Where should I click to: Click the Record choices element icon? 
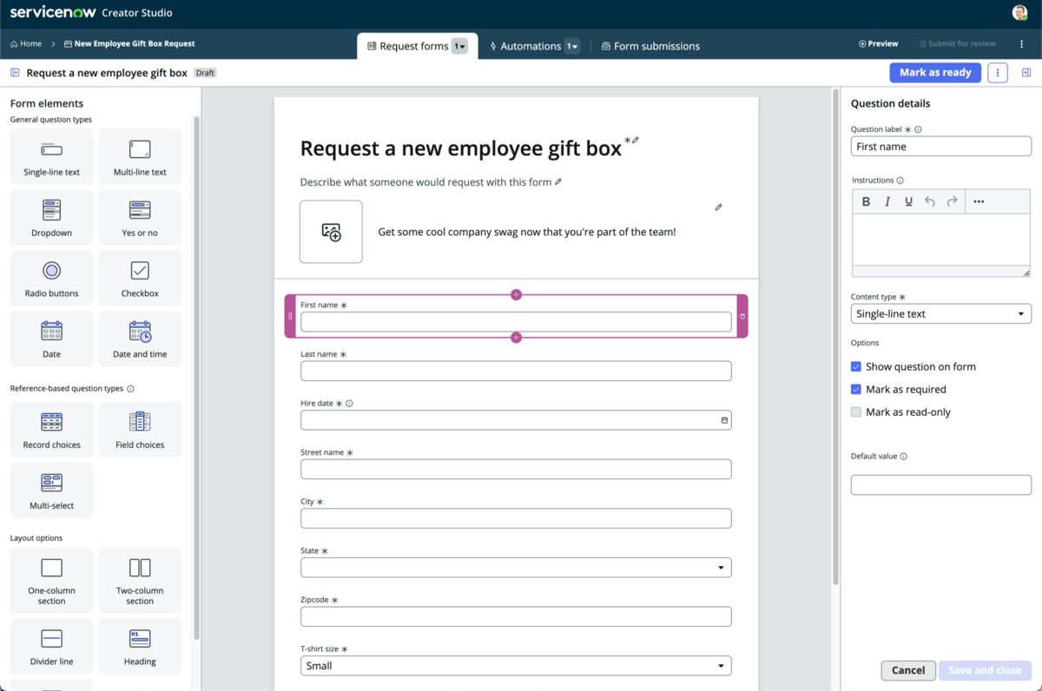51,422
